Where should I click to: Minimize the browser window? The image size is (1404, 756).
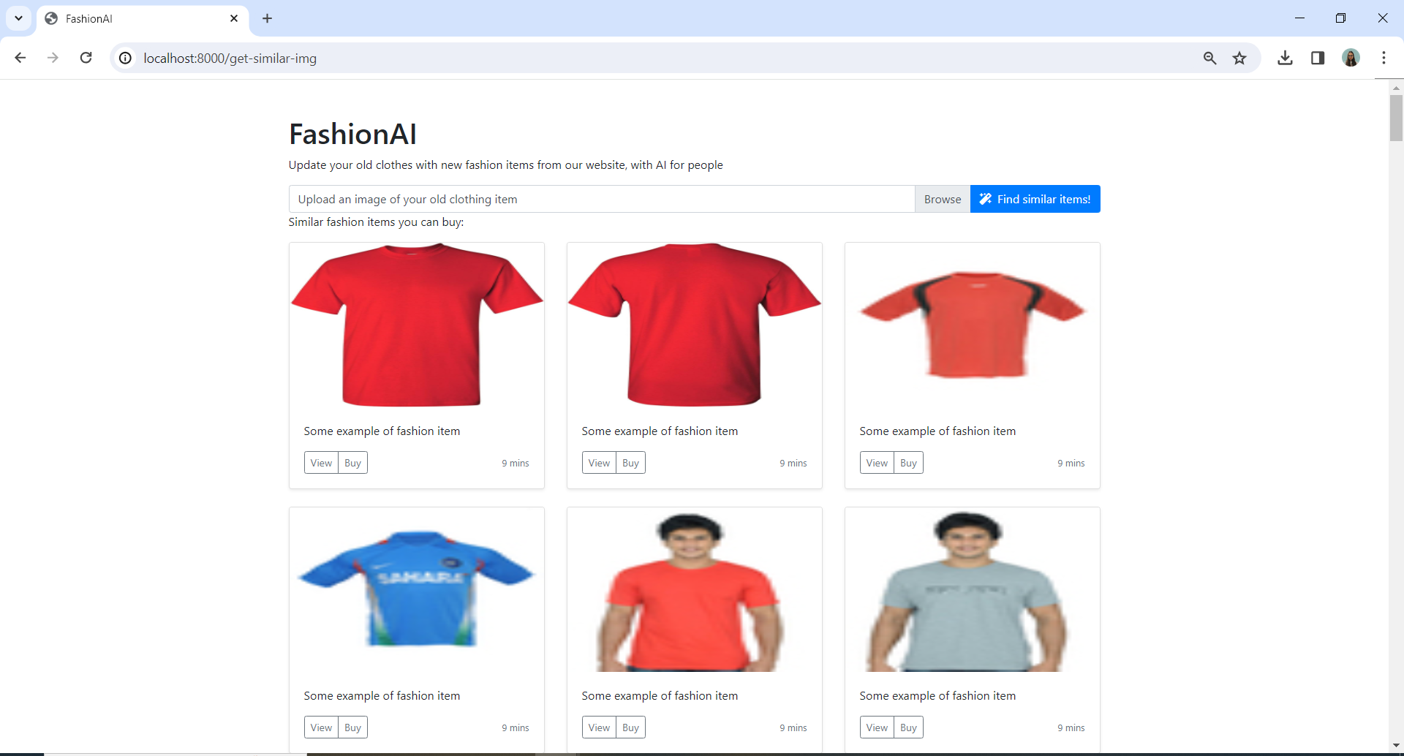pyautogui.click(x=1299, y=18)
